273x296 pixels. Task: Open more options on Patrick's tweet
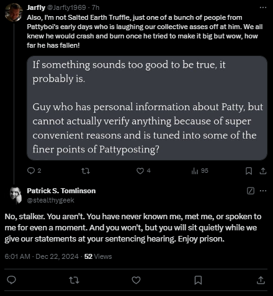[x=263, y=191]
